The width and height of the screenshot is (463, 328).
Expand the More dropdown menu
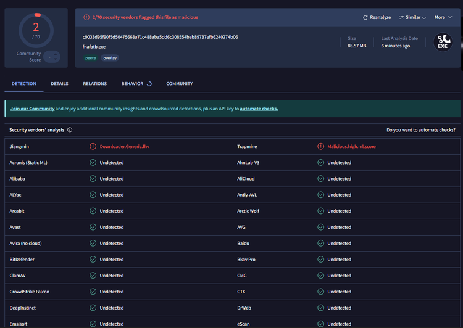pos(443,18)
